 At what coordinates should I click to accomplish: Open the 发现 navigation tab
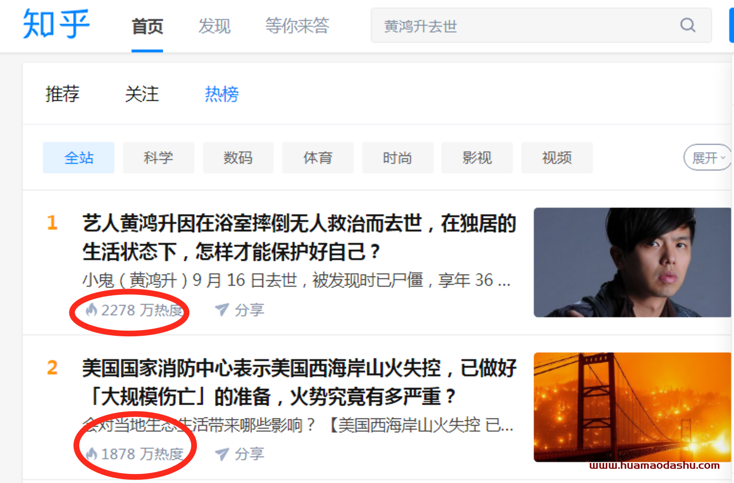tap(214, 26)
